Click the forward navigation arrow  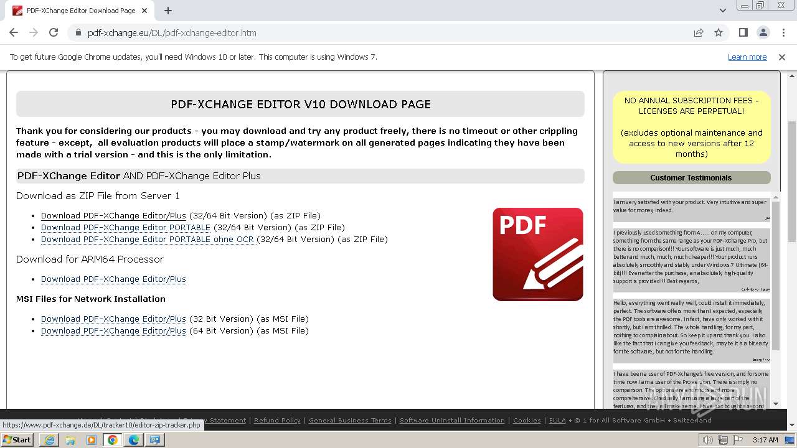point(34,32)
